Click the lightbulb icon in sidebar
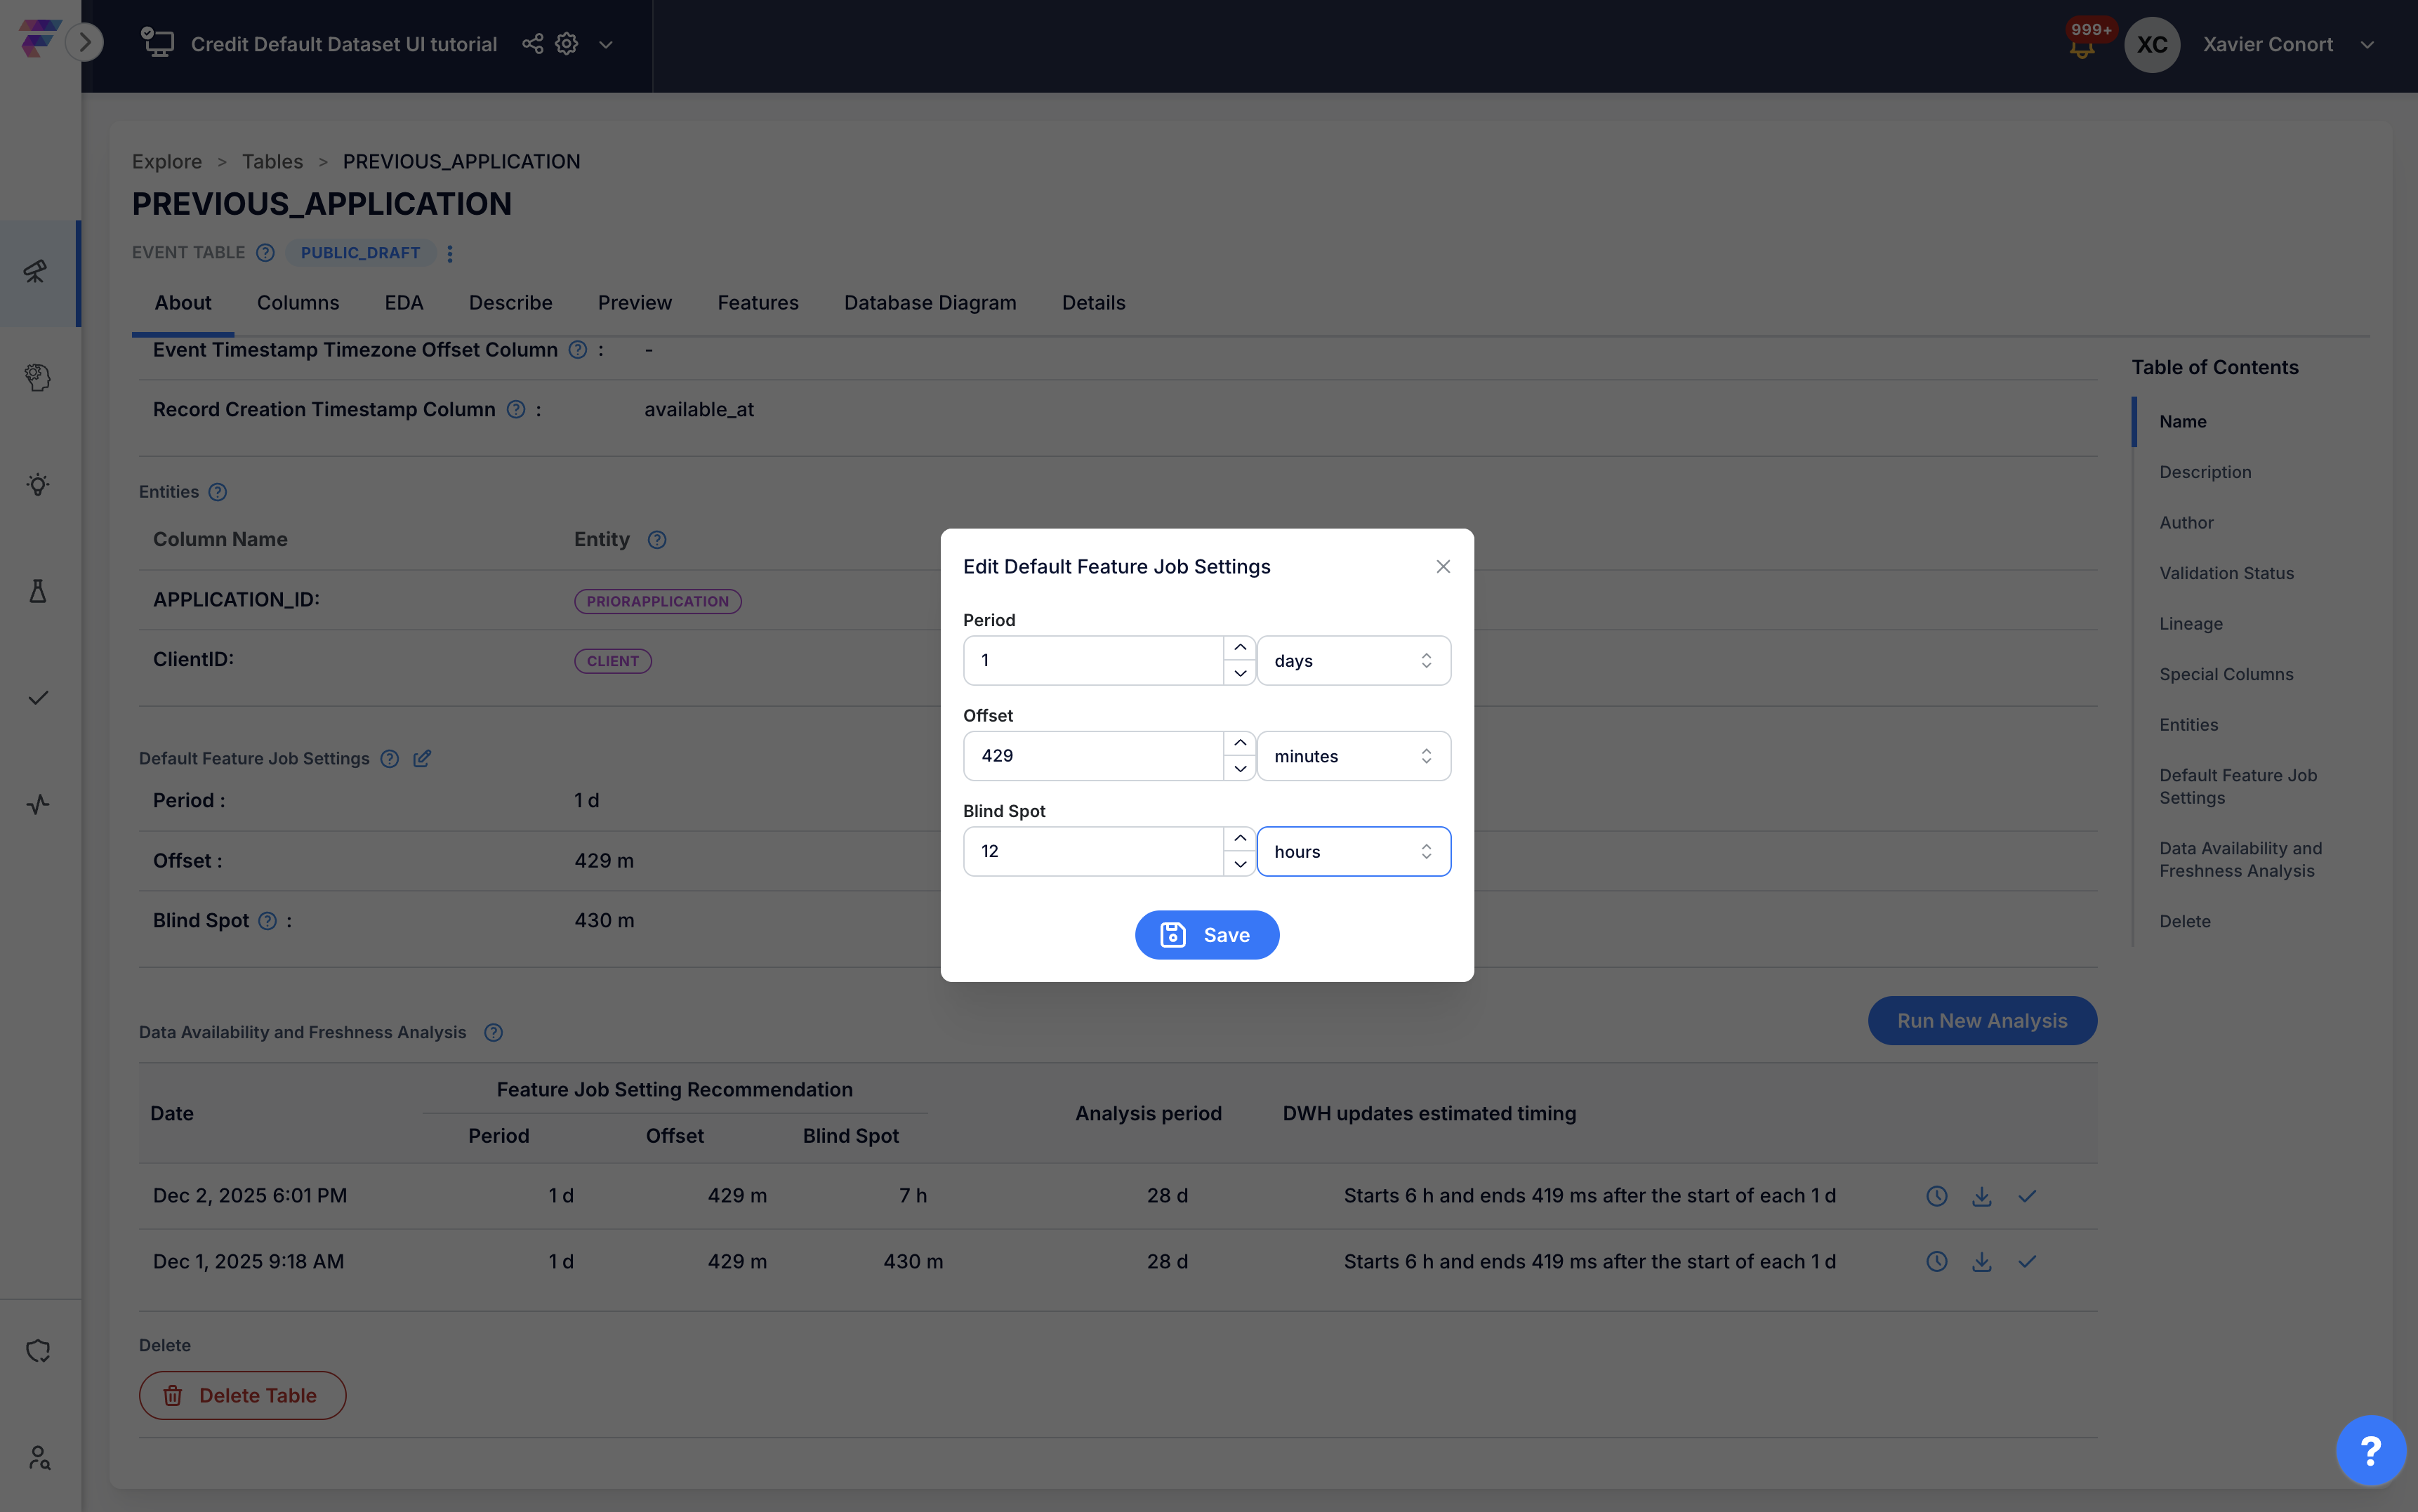Screen dimensions: 2418x1512 coord(38,485)
